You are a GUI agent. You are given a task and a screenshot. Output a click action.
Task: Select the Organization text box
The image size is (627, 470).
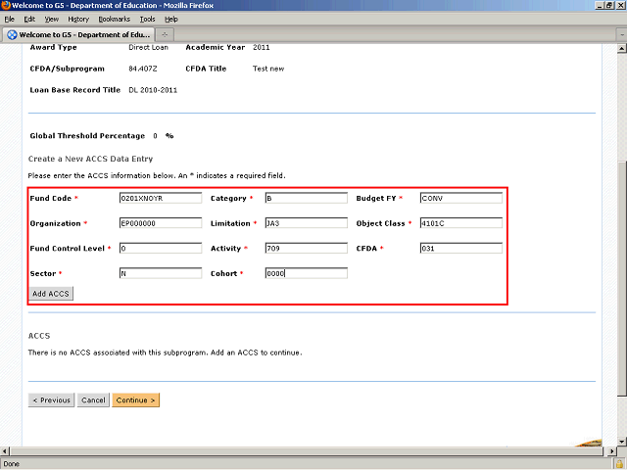[160, 223]
